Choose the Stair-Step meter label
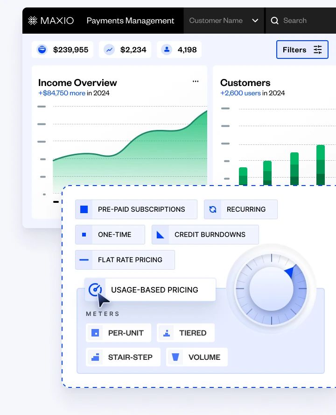Image resolution: width=336 pixels, height=415 pixels. click(x=130, y=358)
